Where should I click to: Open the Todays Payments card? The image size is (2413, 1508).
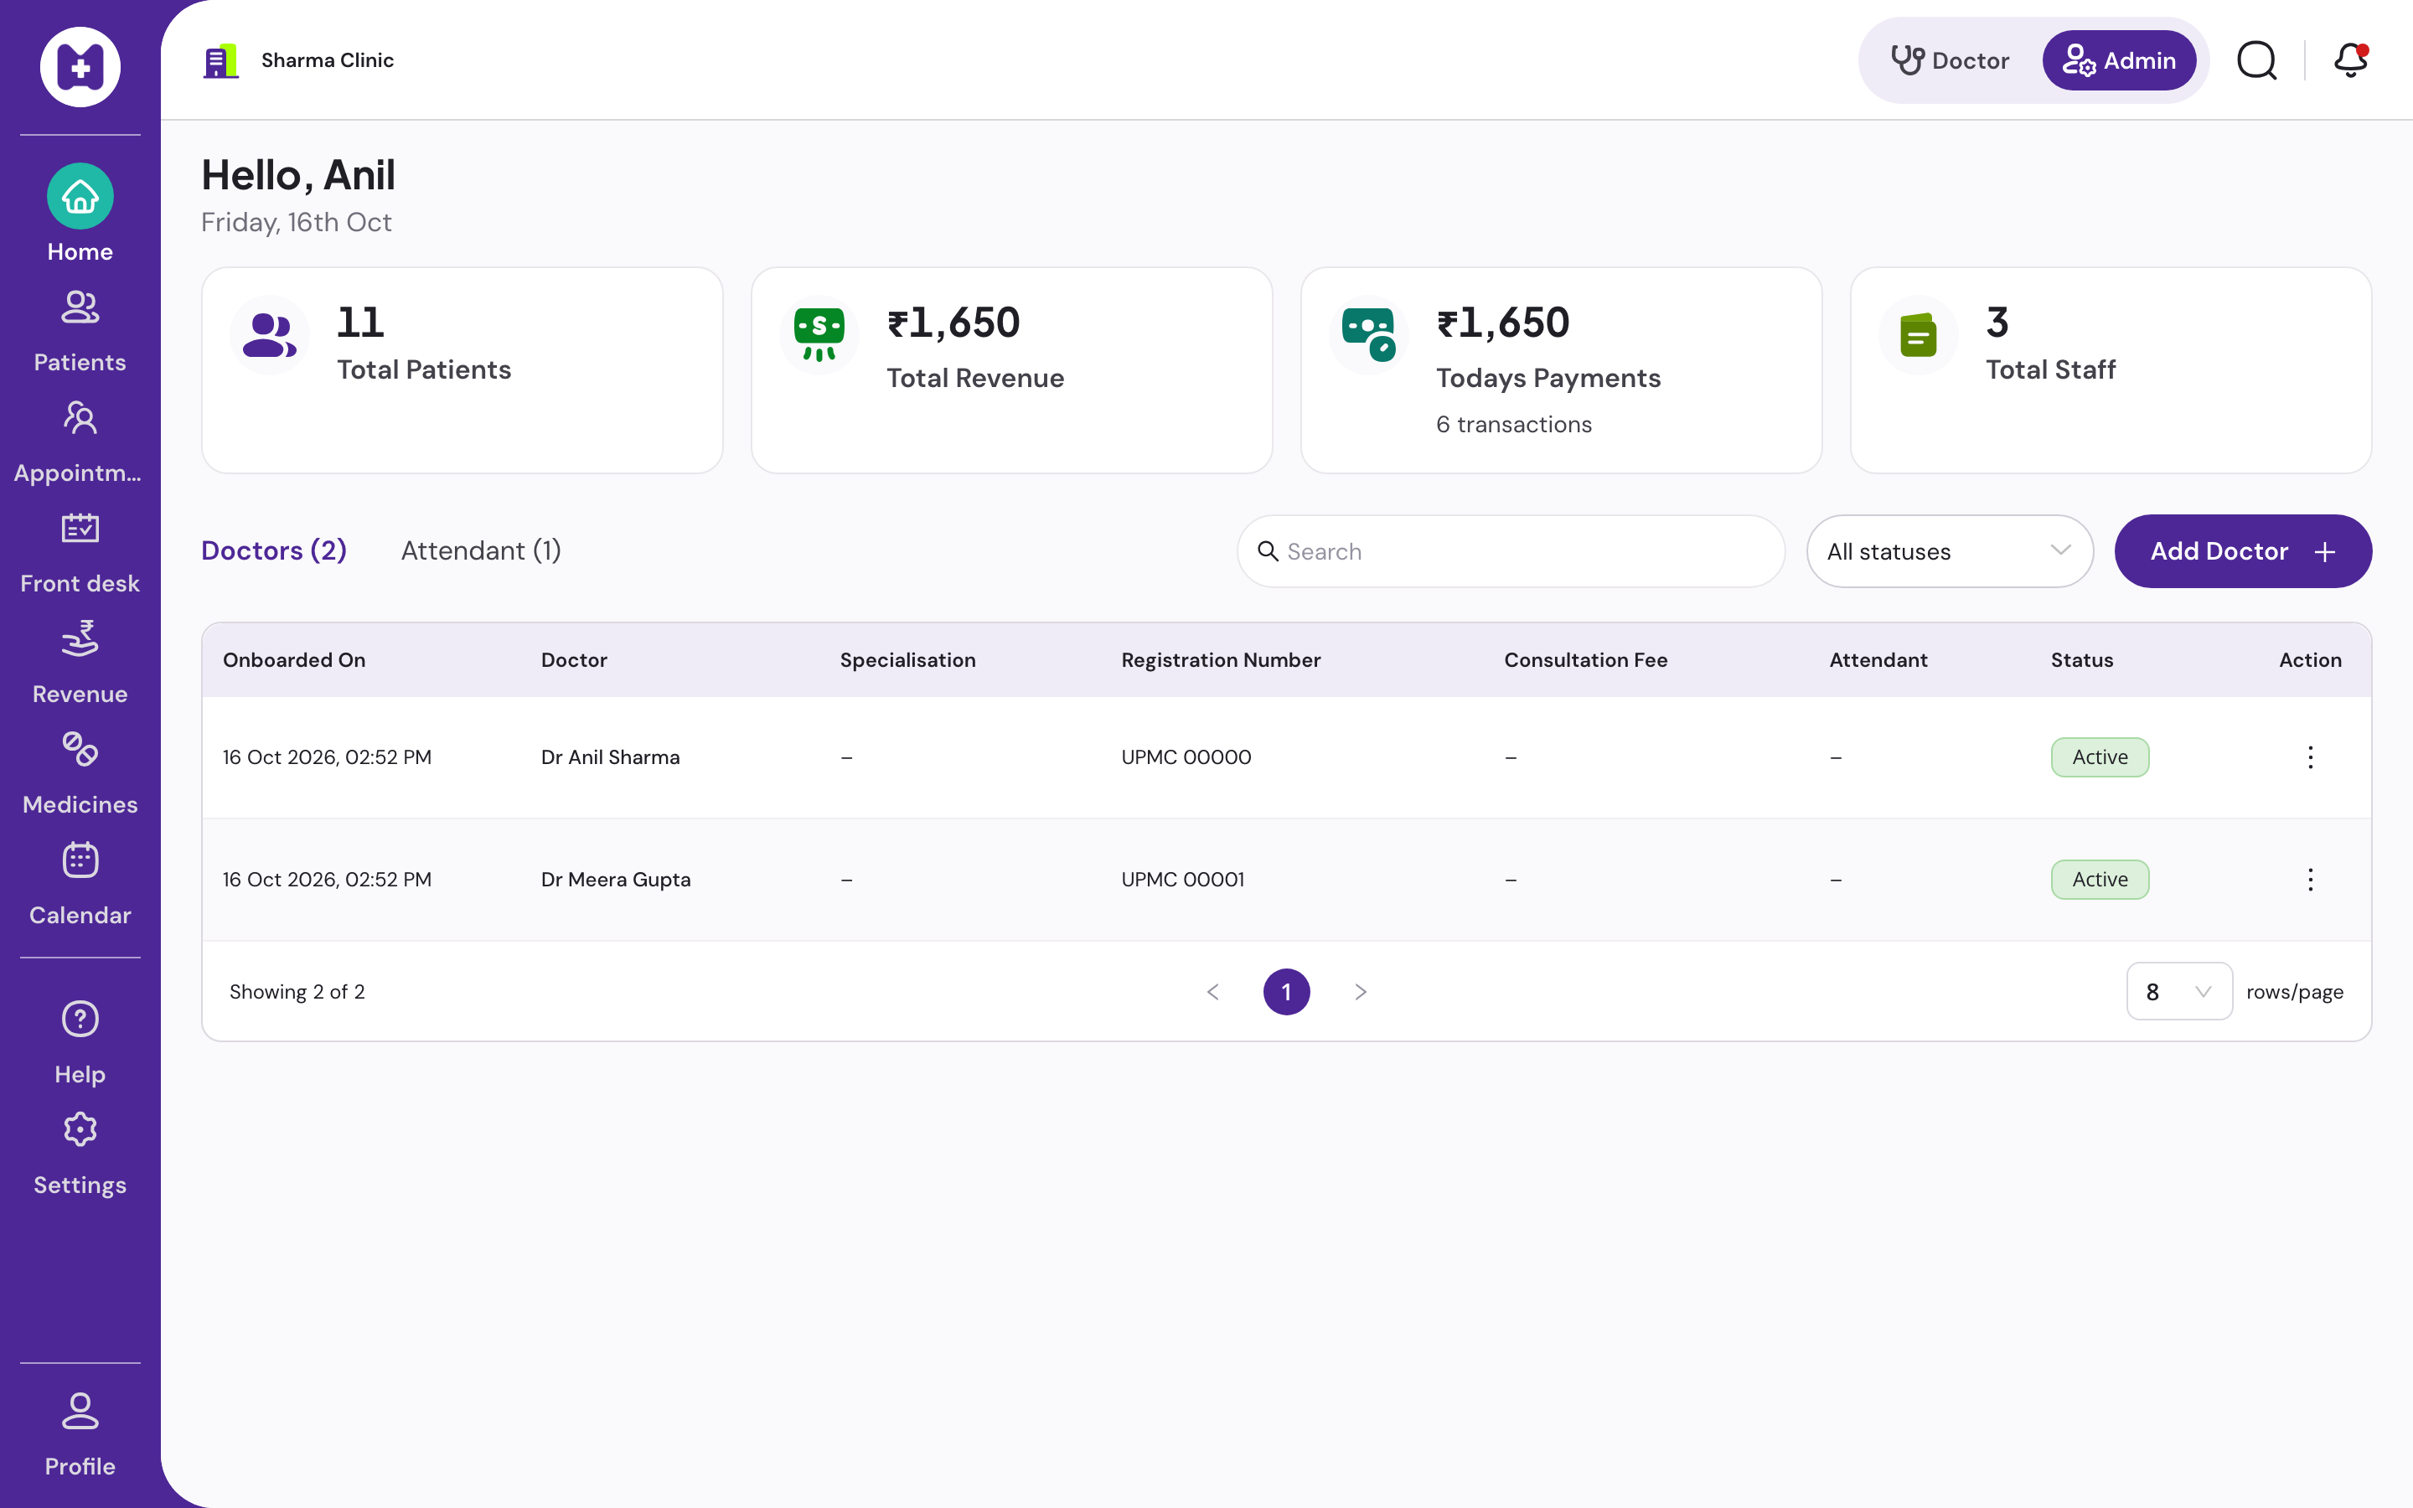click(x=1560, y=370)
